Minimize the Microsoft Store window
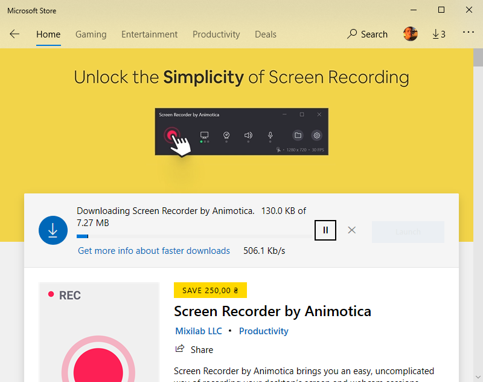The width and height of the screenshot is (483, 382). coord(414,10)
